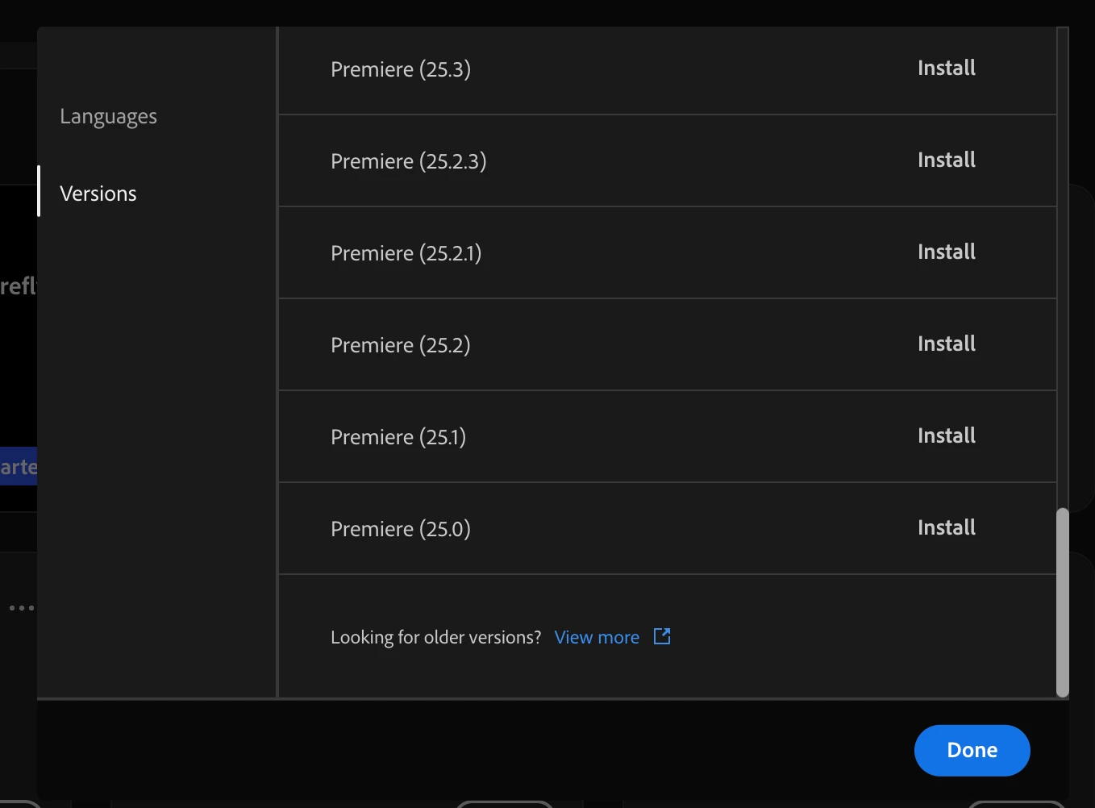
Task: Switch to the Languages tab
Action: 108,117
